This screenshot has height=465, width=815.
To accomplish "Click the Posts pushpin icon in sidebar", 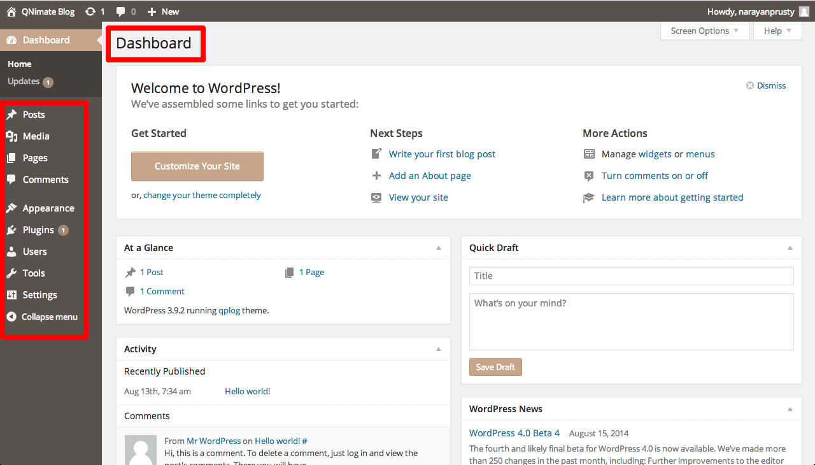I will (x=11, y=115).
